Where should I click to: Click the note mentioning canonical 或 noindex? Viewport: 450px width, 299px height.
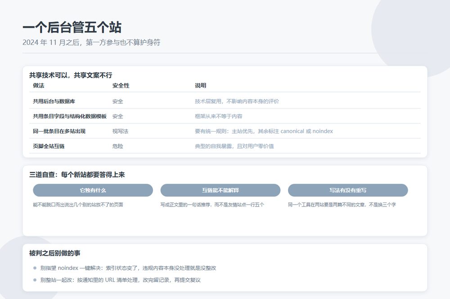(x=264, y=131)
